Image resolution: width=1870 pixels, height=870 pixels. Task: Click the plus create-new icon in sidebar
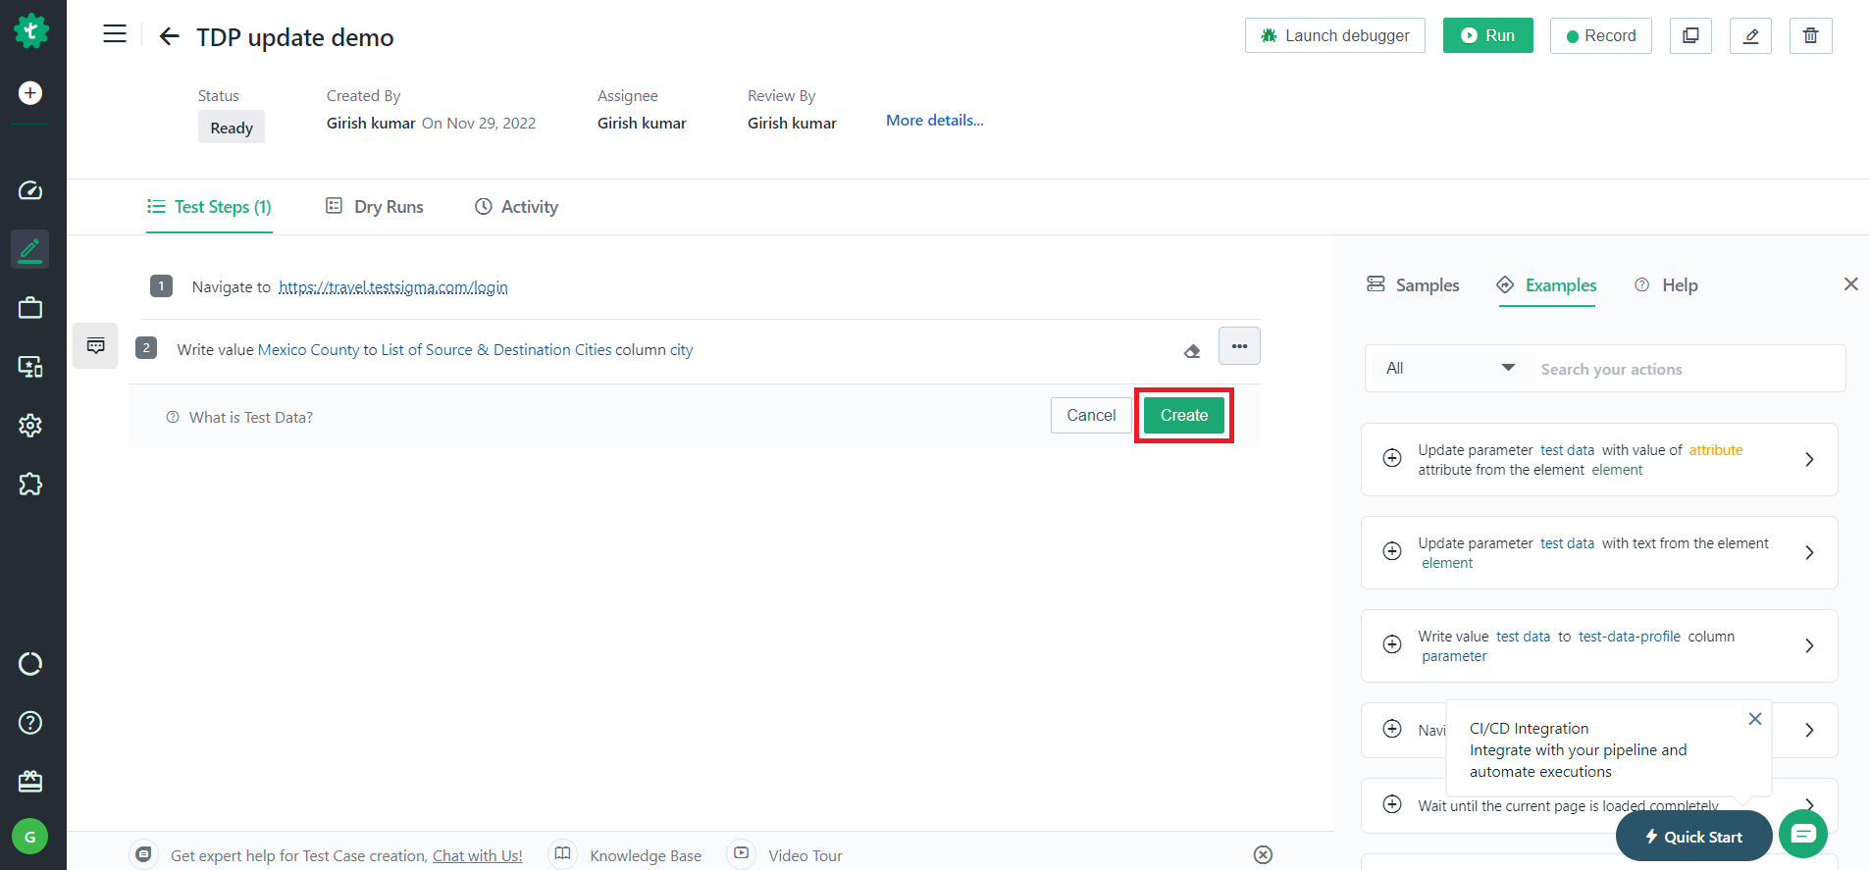pyautogui.click(x=30, y=93)
